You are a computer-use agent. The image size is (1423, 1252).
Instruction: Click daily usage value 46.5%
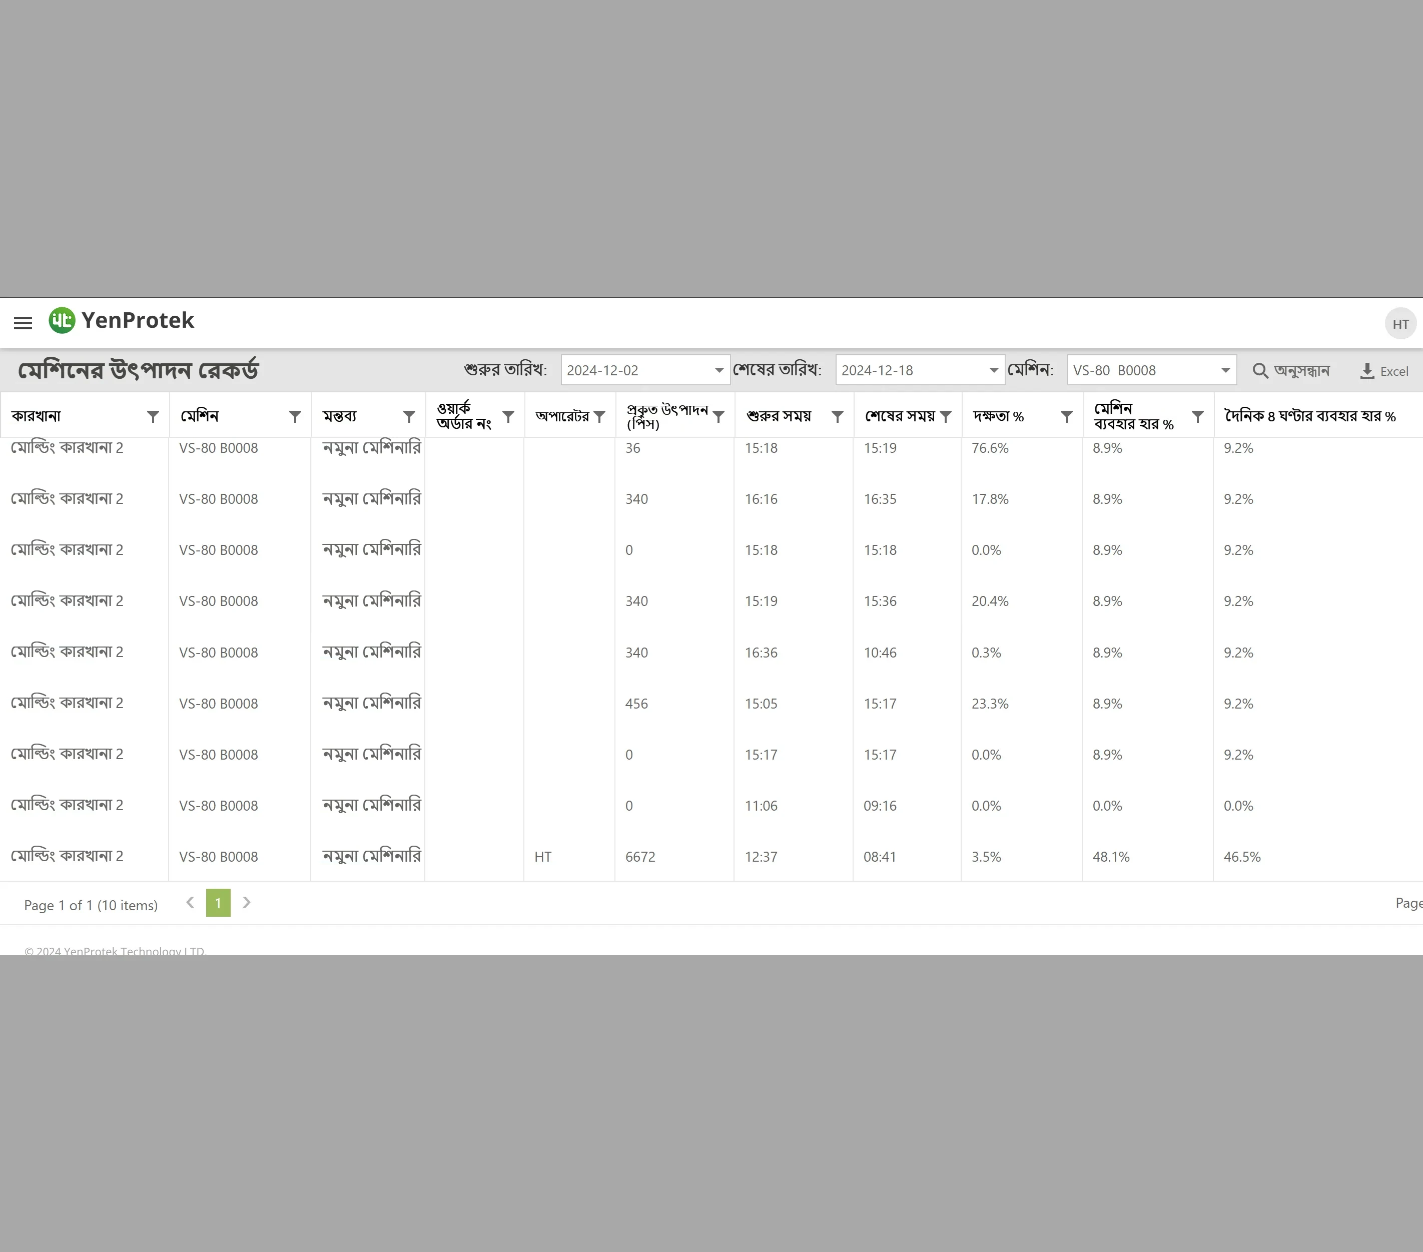1242,857
